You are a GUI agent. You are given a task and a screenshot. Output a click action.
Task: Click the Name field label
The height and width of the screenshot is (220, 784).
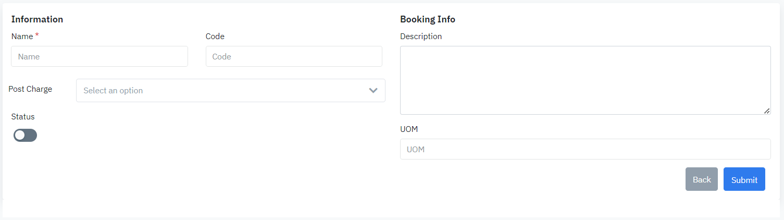(x=22, y=36)
